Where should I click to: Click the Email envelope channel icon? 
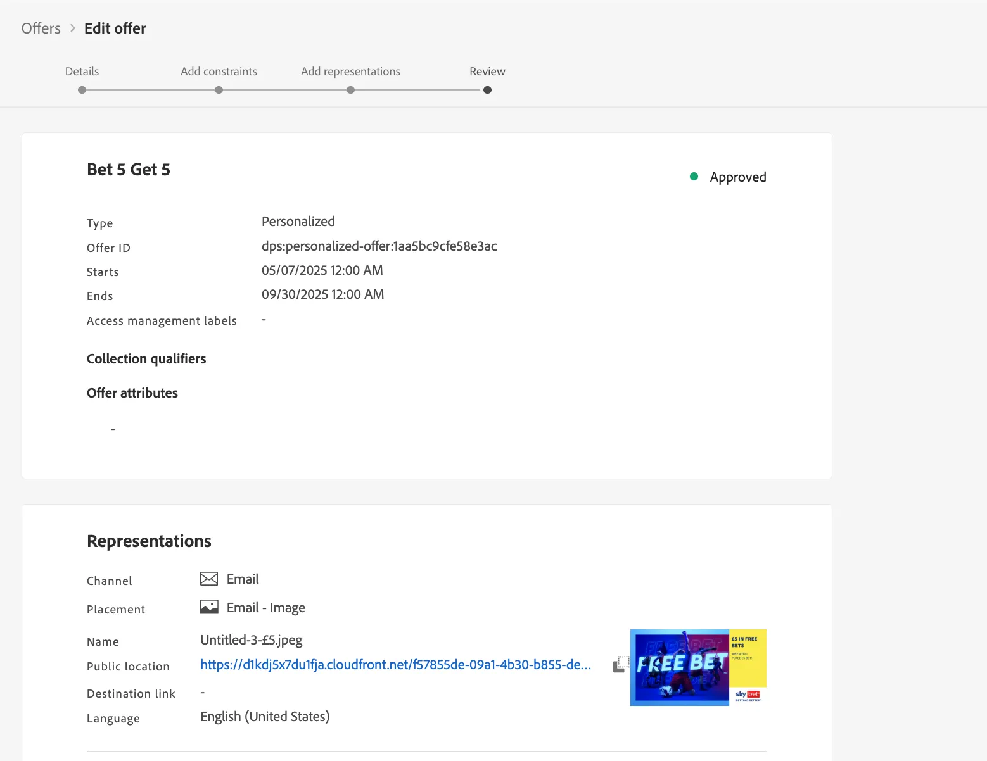coord(209,579)
